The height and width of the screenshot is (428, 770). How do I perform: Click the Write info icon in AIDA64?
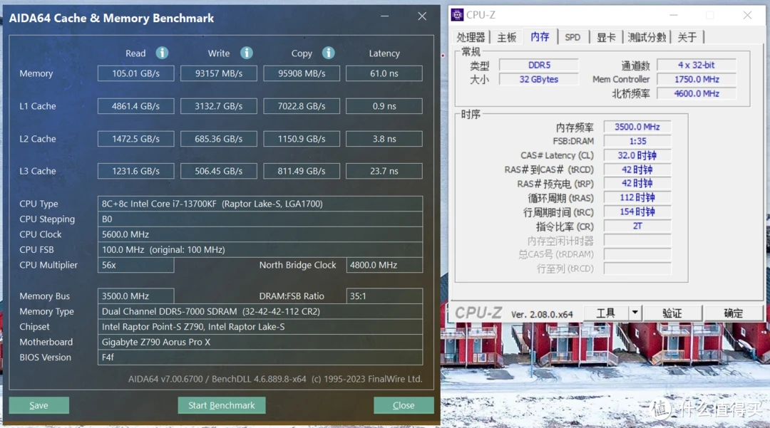point(247,53)
